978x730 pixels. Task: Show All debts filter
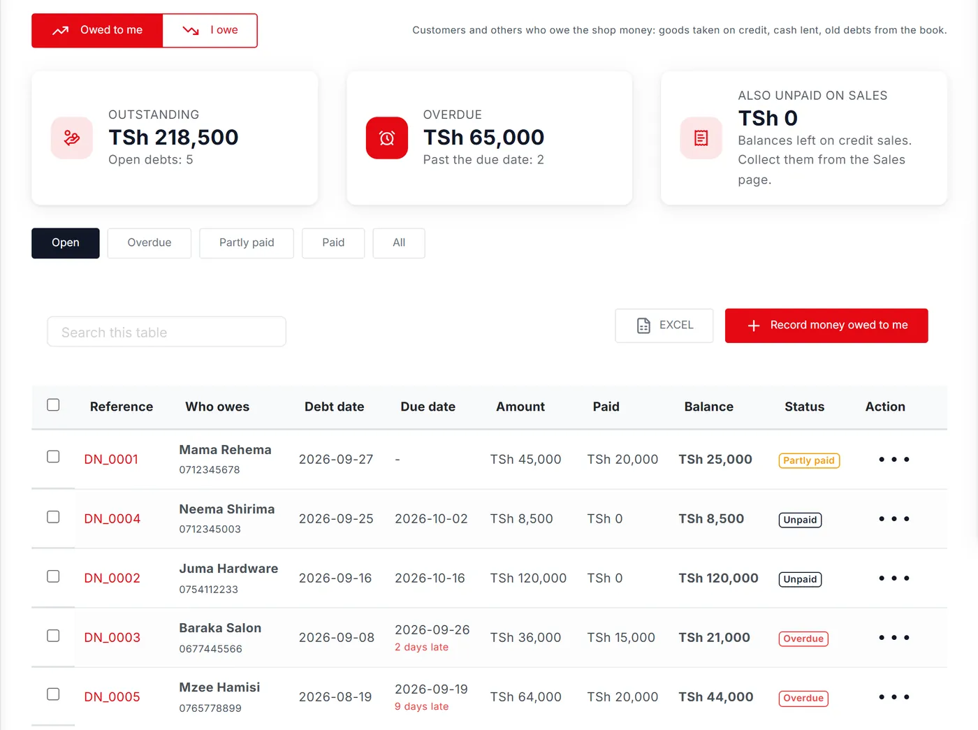(399, 243)
